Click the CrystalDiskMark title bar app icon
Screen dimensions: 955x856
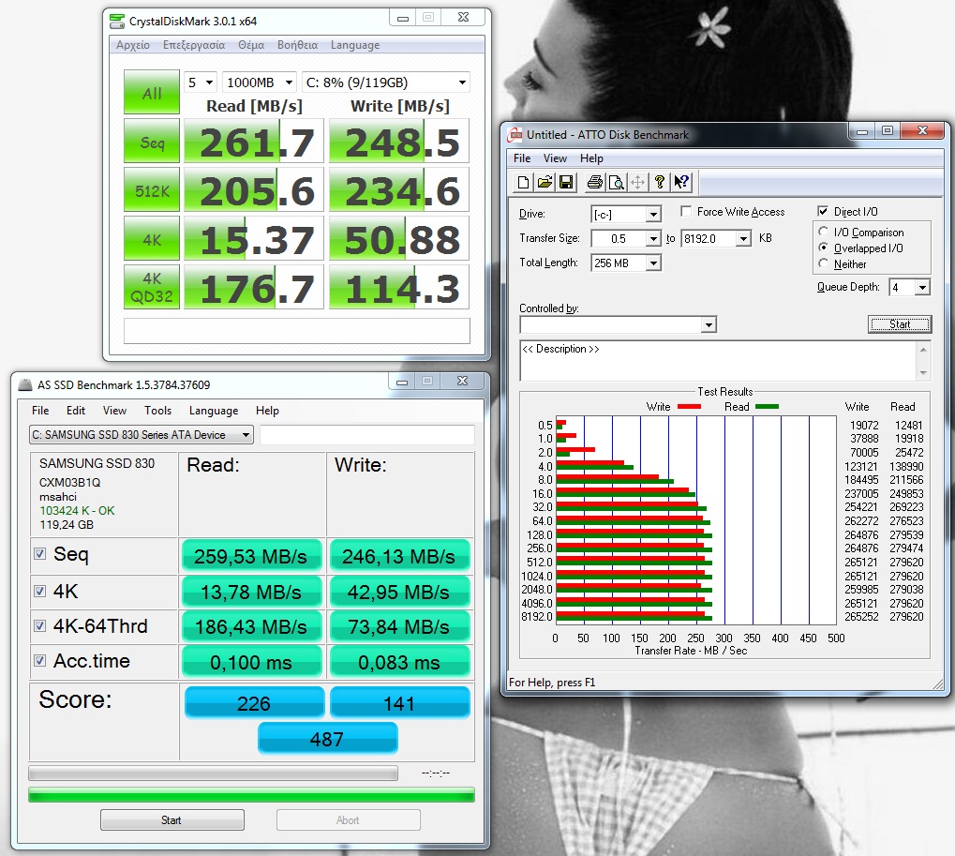point(117,22)
